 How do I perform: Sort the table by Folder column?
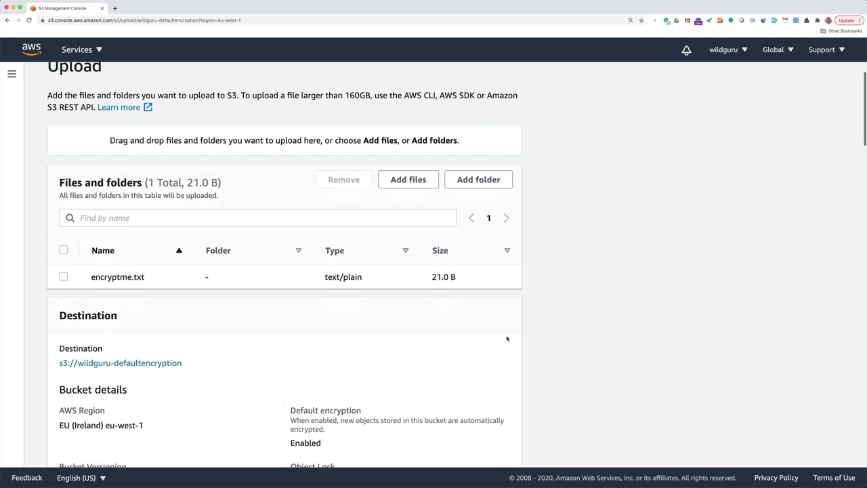[x=253, y=251]
